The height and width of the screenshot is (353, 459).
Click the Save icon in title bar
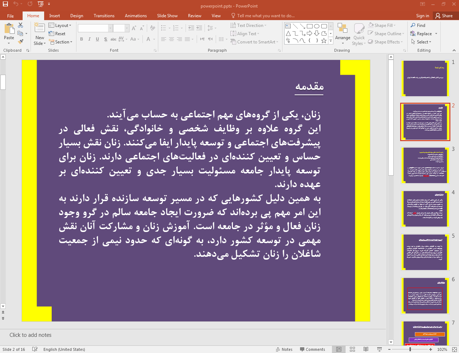pyautogui.click(x=5, y=4)
